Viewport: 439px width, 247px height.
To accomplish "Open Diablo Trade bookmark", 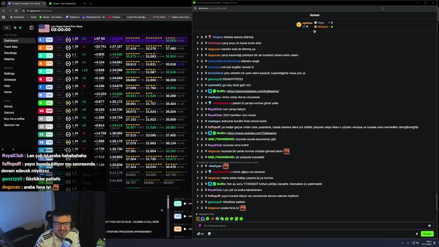I will click(x=179, y=17).
